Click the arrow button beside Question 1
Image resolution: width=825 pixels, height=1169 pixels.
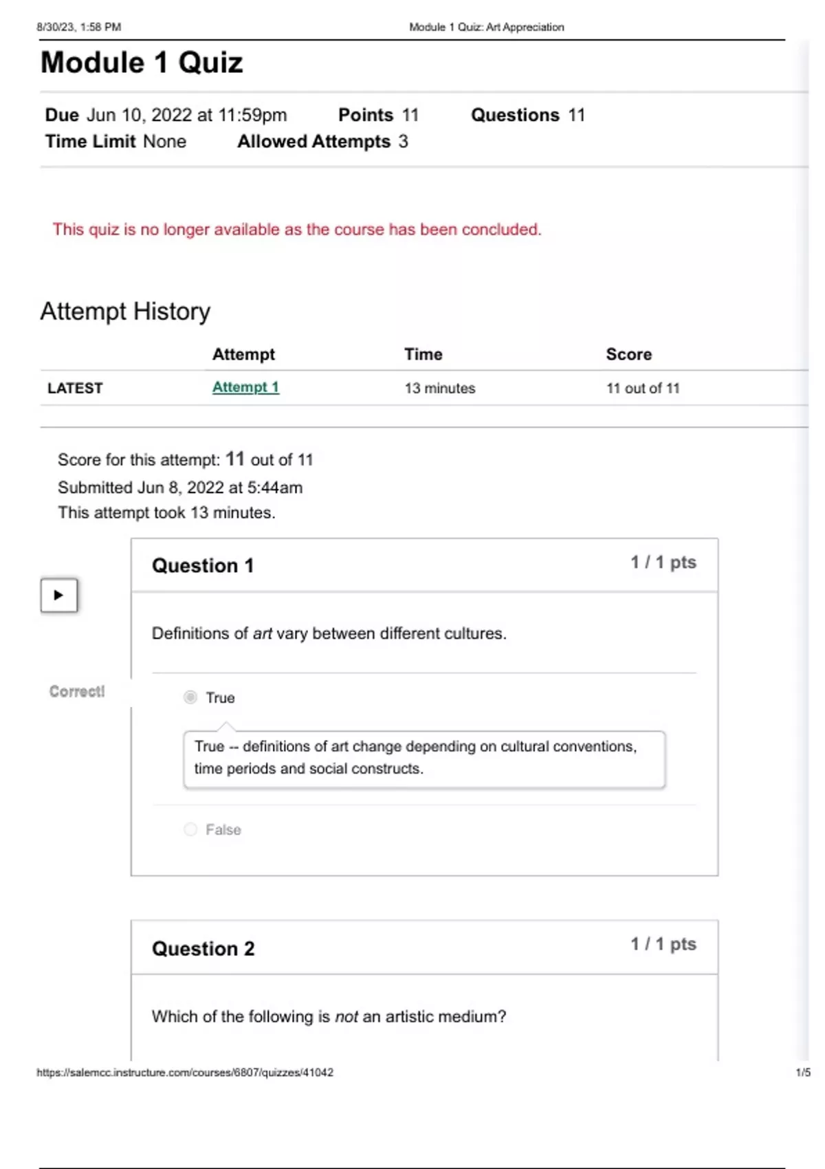58,596
